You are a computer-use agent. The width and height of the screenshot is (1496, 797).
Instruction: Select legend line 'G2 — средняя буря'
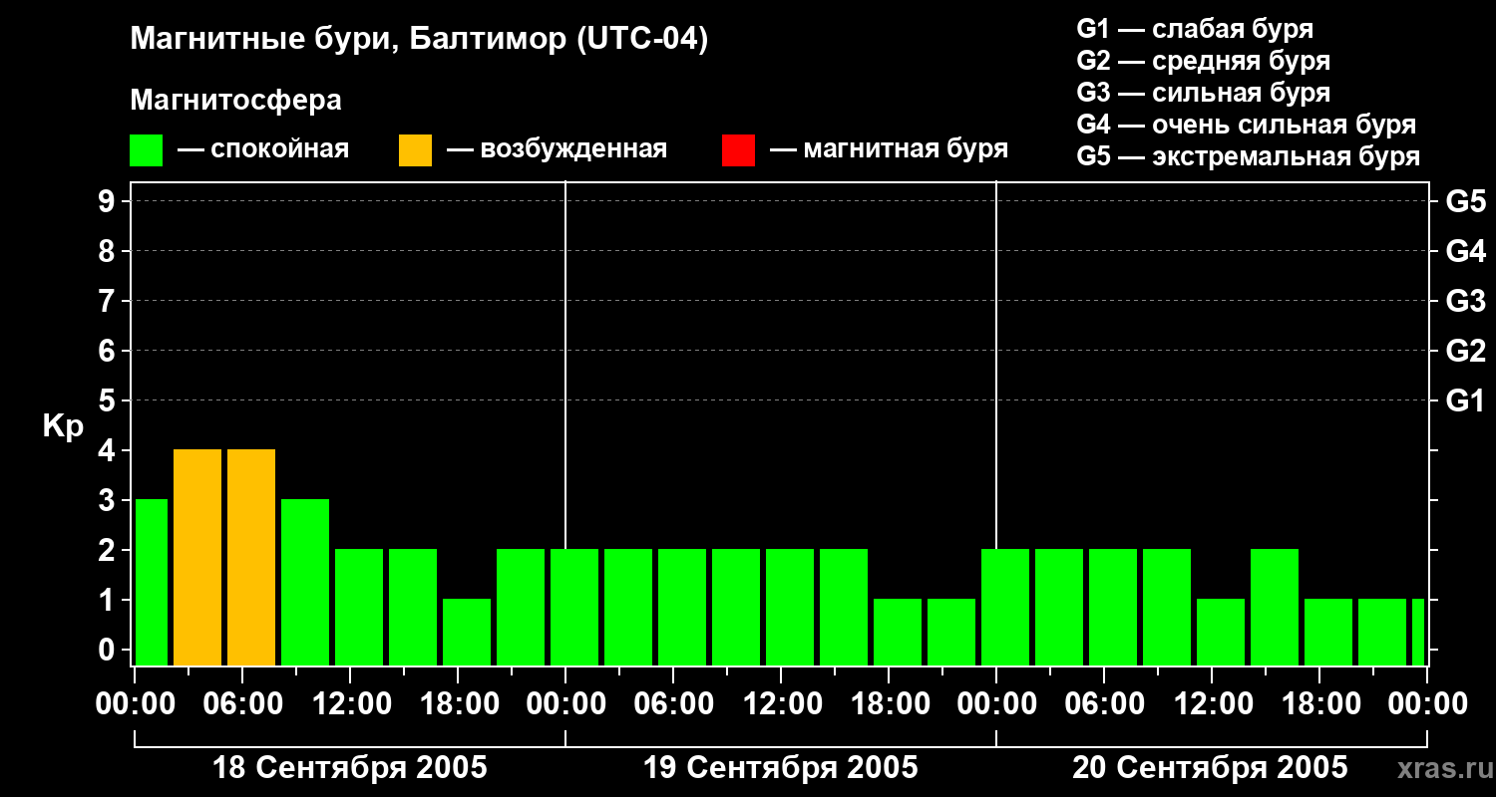click(1204, 61)
